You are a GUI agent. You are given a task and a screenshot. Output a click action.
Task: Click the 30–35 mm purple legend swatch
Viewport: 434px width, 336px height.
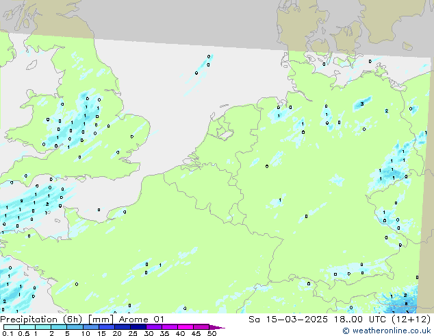coord(154,327)
